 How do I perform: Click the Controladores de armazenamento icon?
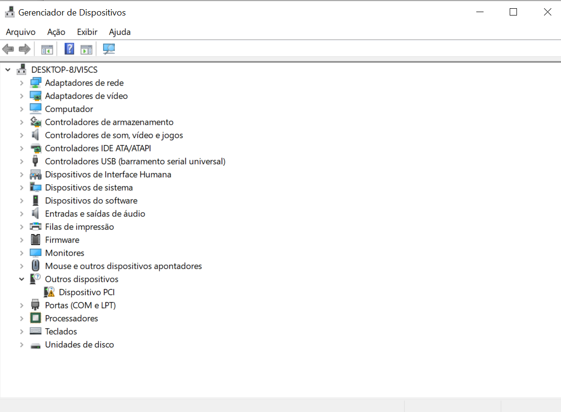tap(35, 122)
